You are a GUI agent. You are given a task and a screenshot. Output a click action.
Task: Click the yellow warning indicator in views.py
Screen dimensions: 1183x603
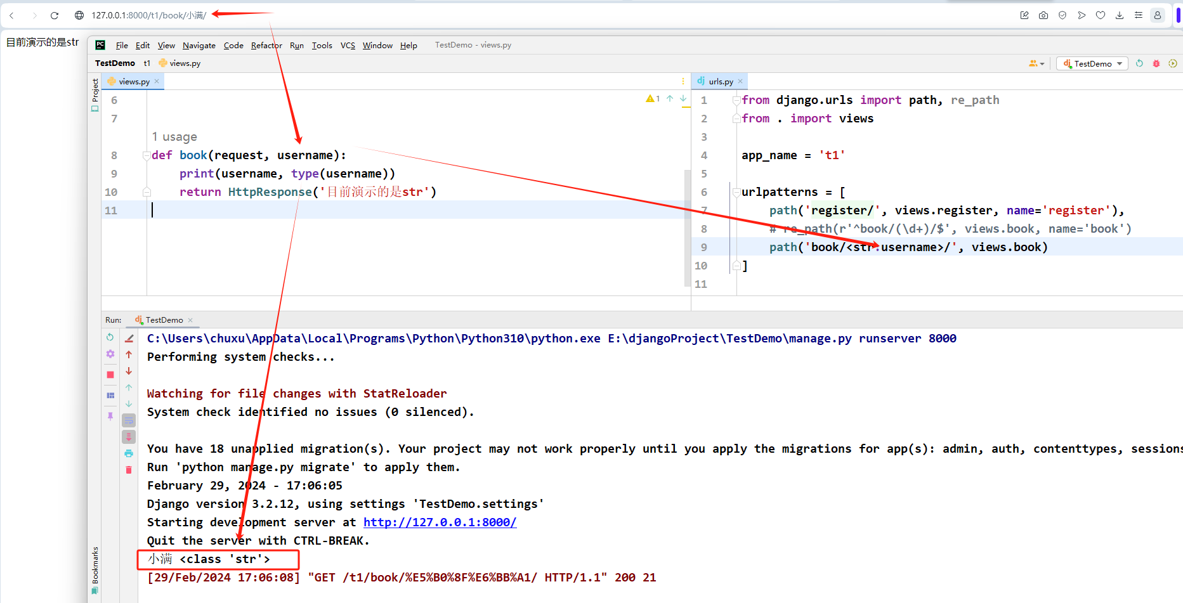653,98
